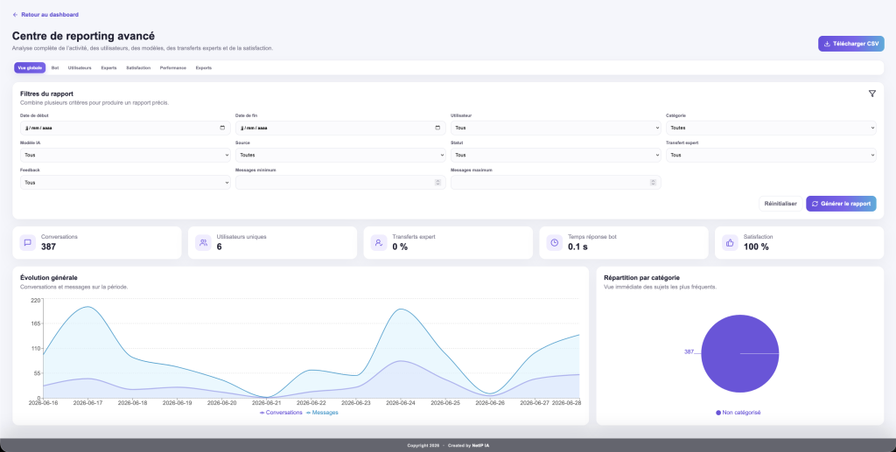Click the filter funnel icon
Image resolution: width=896 pixels, height=452 pixels.
click(x=871, y=94)
